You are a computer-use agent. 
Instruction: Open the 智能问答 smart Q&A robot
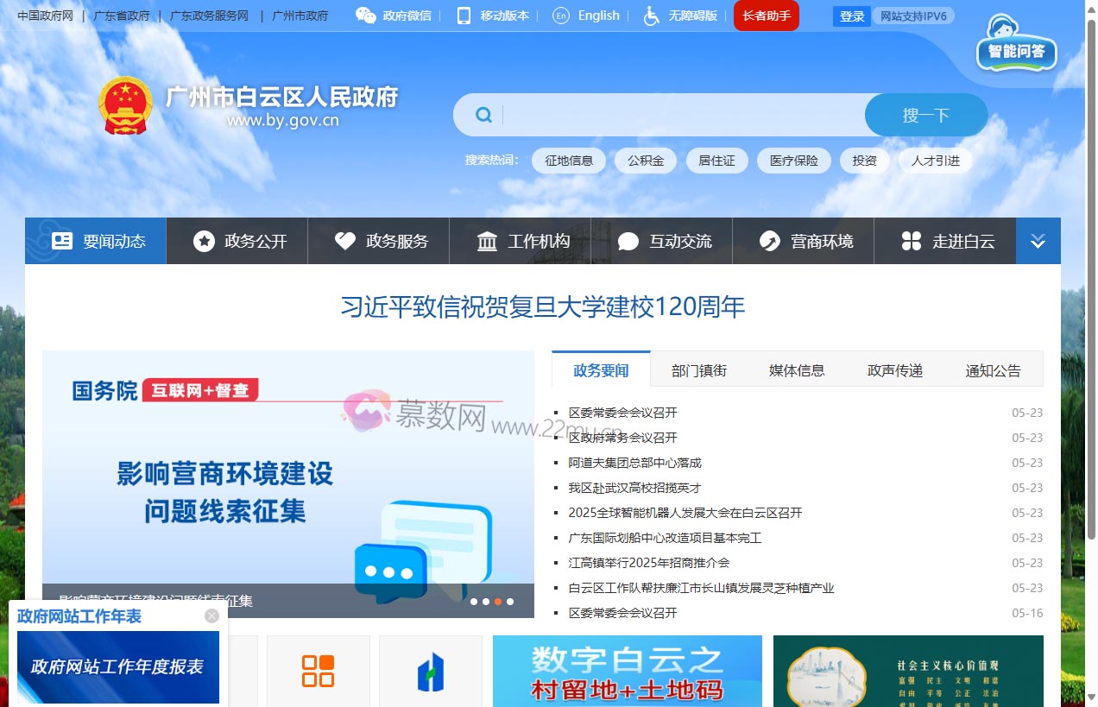[1015, 50]
